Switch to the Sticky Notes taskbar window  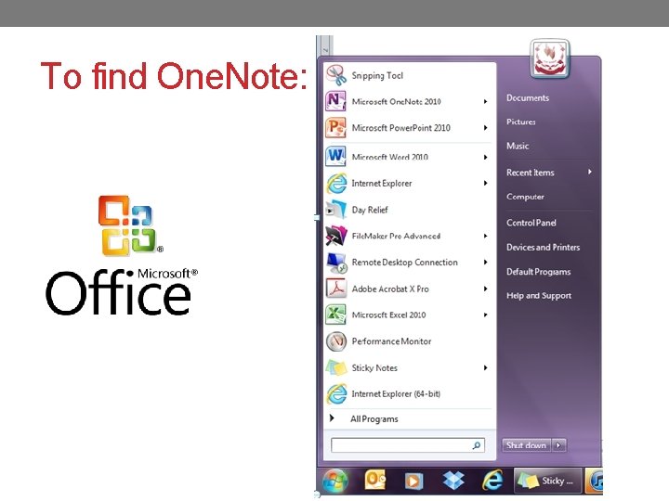(547, 481)
